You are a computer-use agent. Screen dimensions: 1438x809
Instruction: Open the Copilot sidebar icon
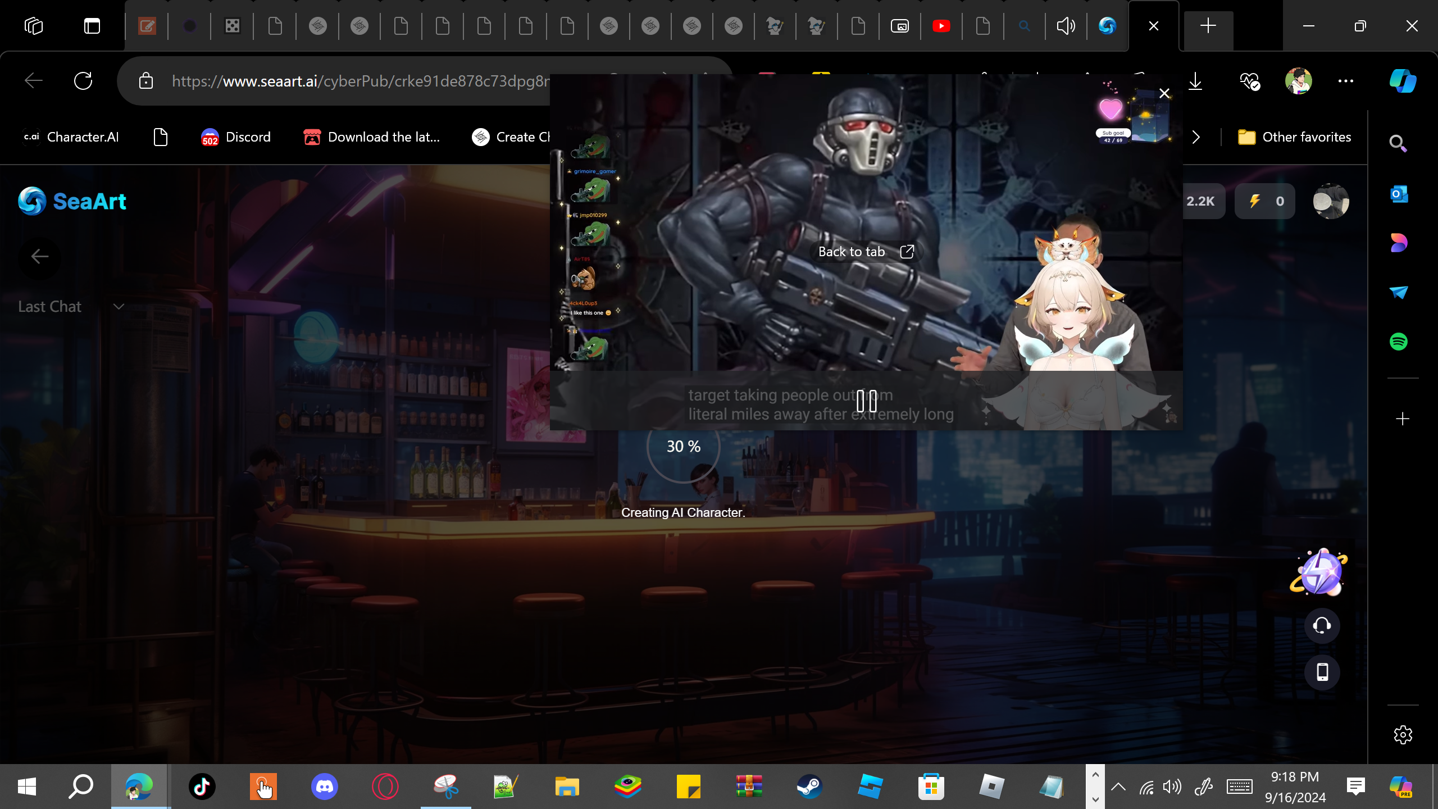click(x=1403, y=81)
